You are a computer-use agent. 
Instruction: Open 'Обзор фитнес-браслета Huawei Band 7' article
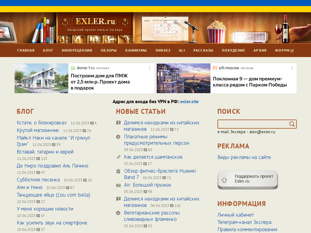coord(160,174)
